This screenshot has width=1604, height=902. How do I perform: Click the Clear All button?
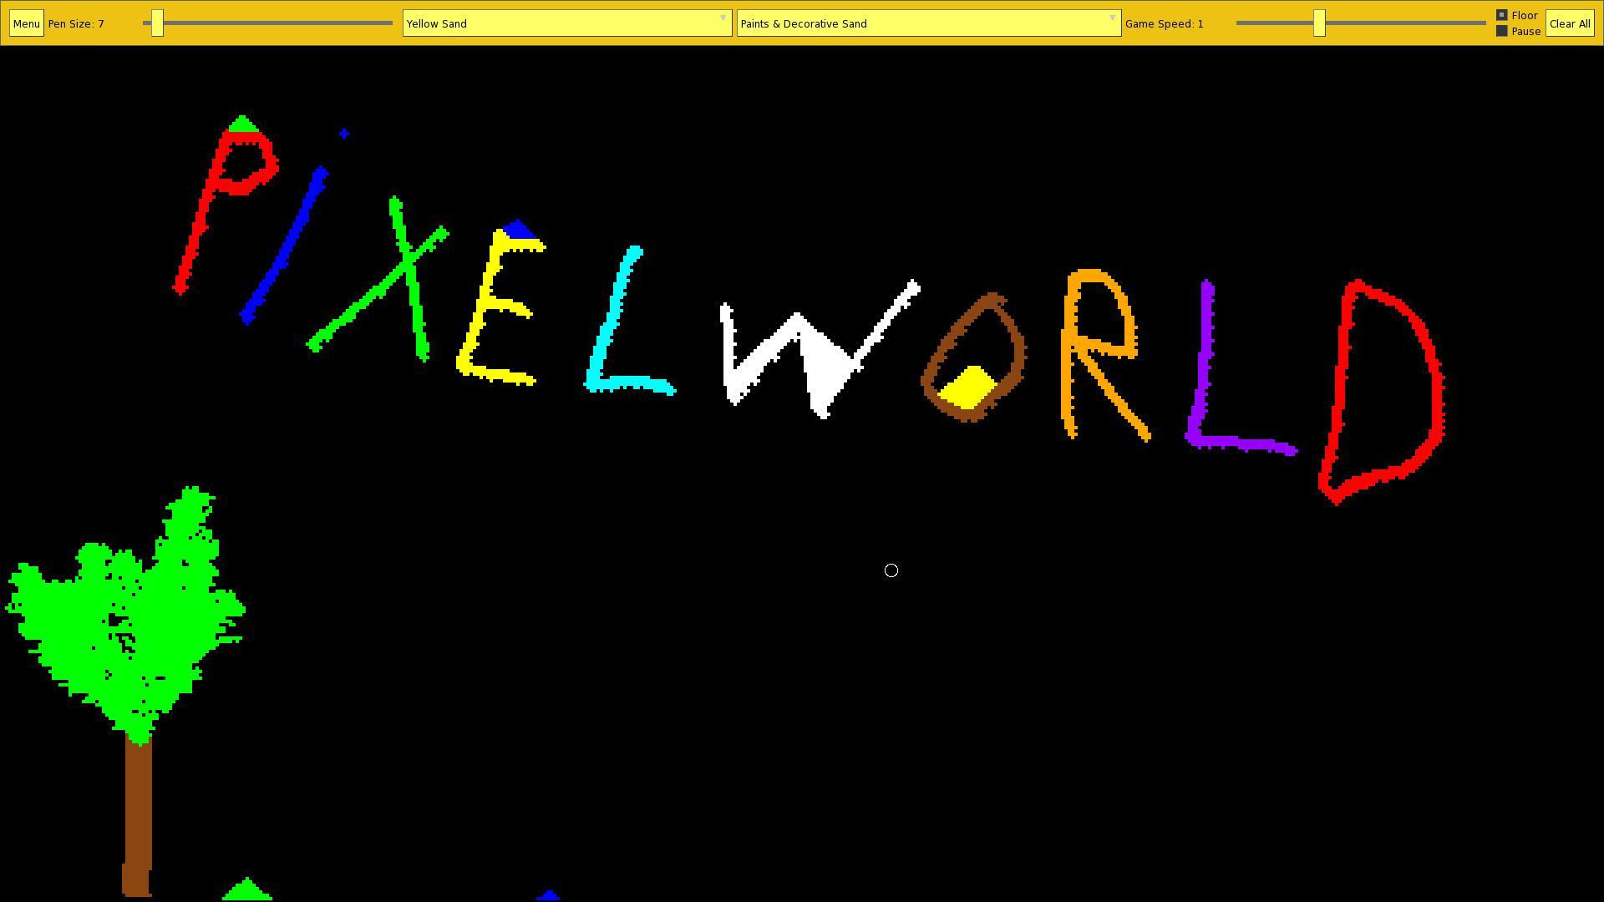coord(1570,23)
